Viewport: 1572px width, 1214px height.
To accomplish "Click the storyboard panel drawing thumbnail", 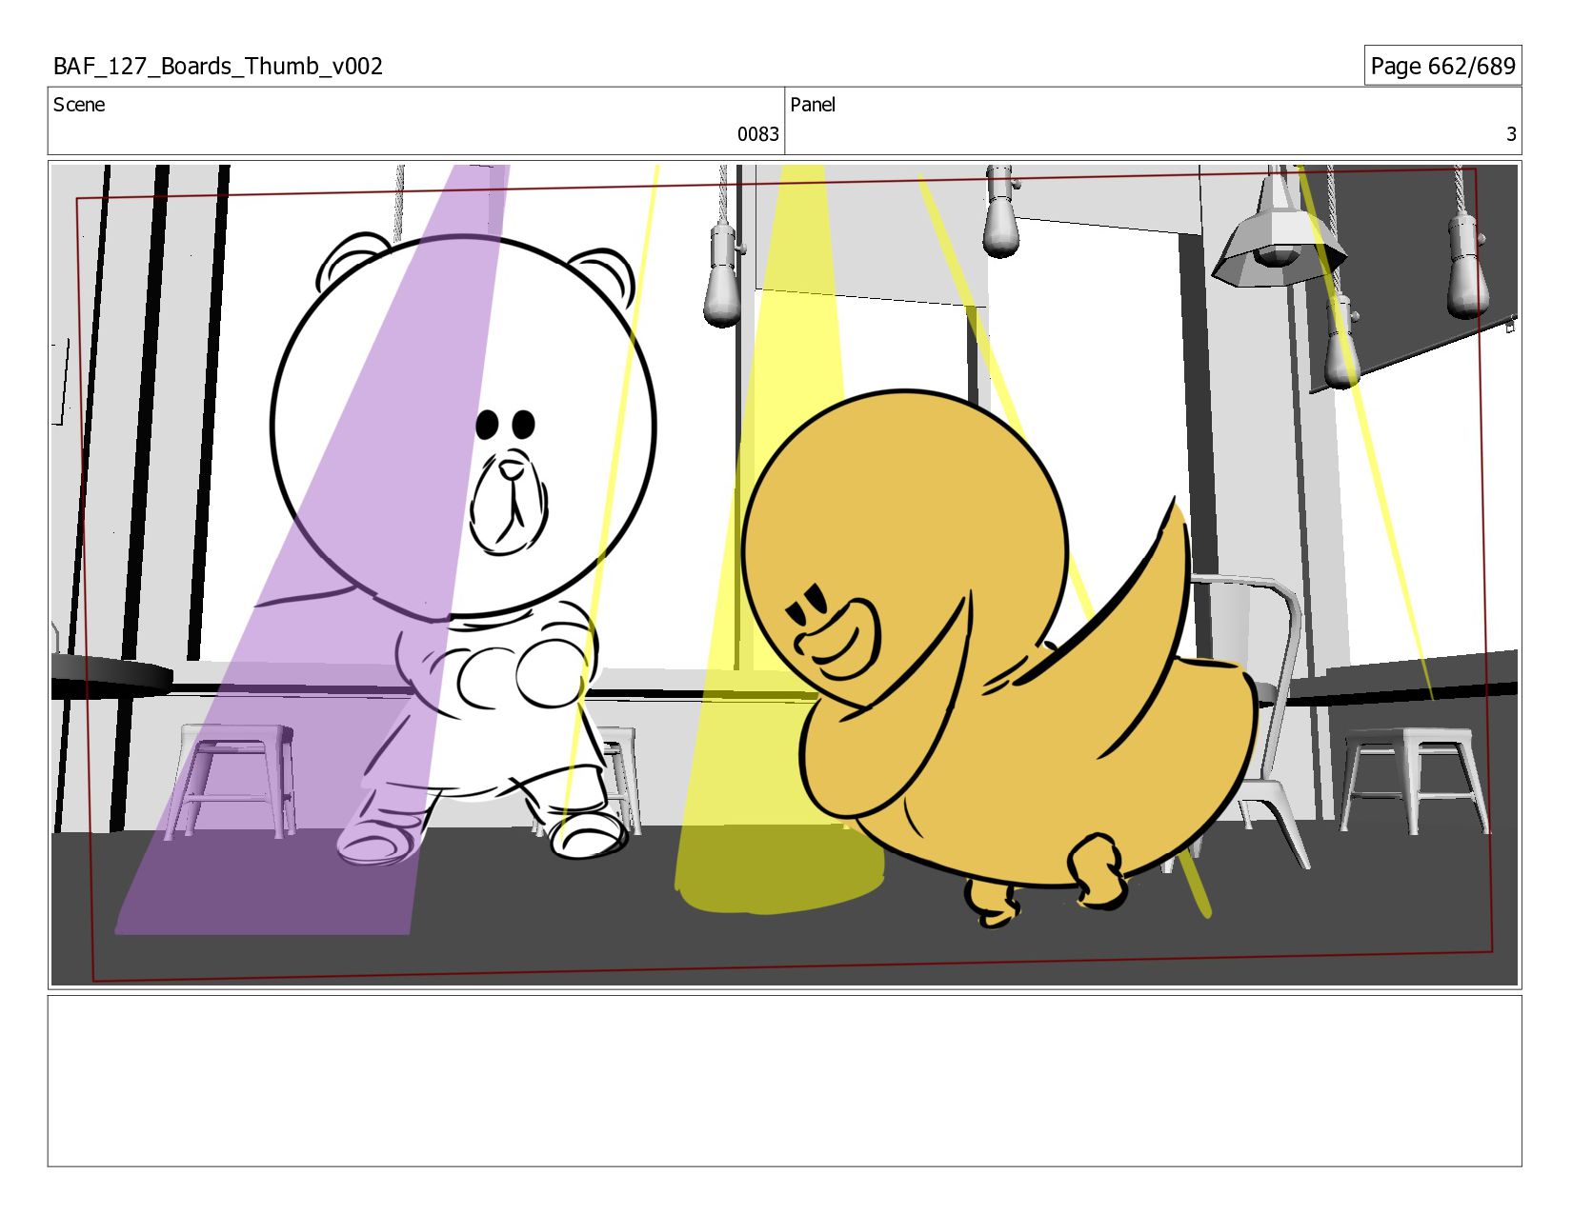I will [x=784, y=575].
